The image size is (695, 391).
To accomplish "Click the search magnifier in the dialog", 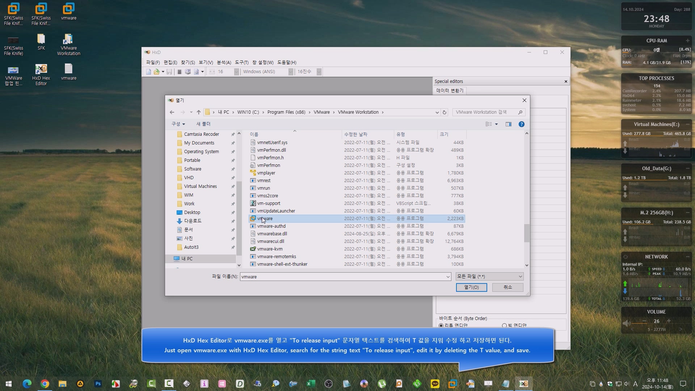I will tap(520, 112).
